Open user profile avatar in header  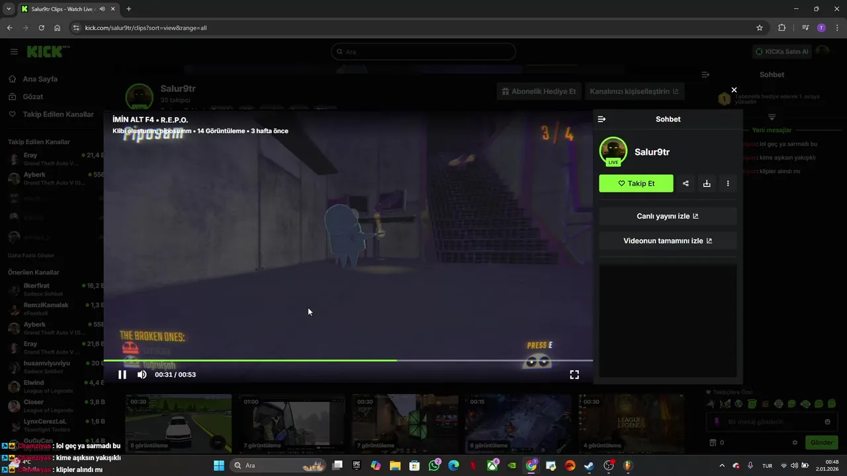tap(822, 52)
